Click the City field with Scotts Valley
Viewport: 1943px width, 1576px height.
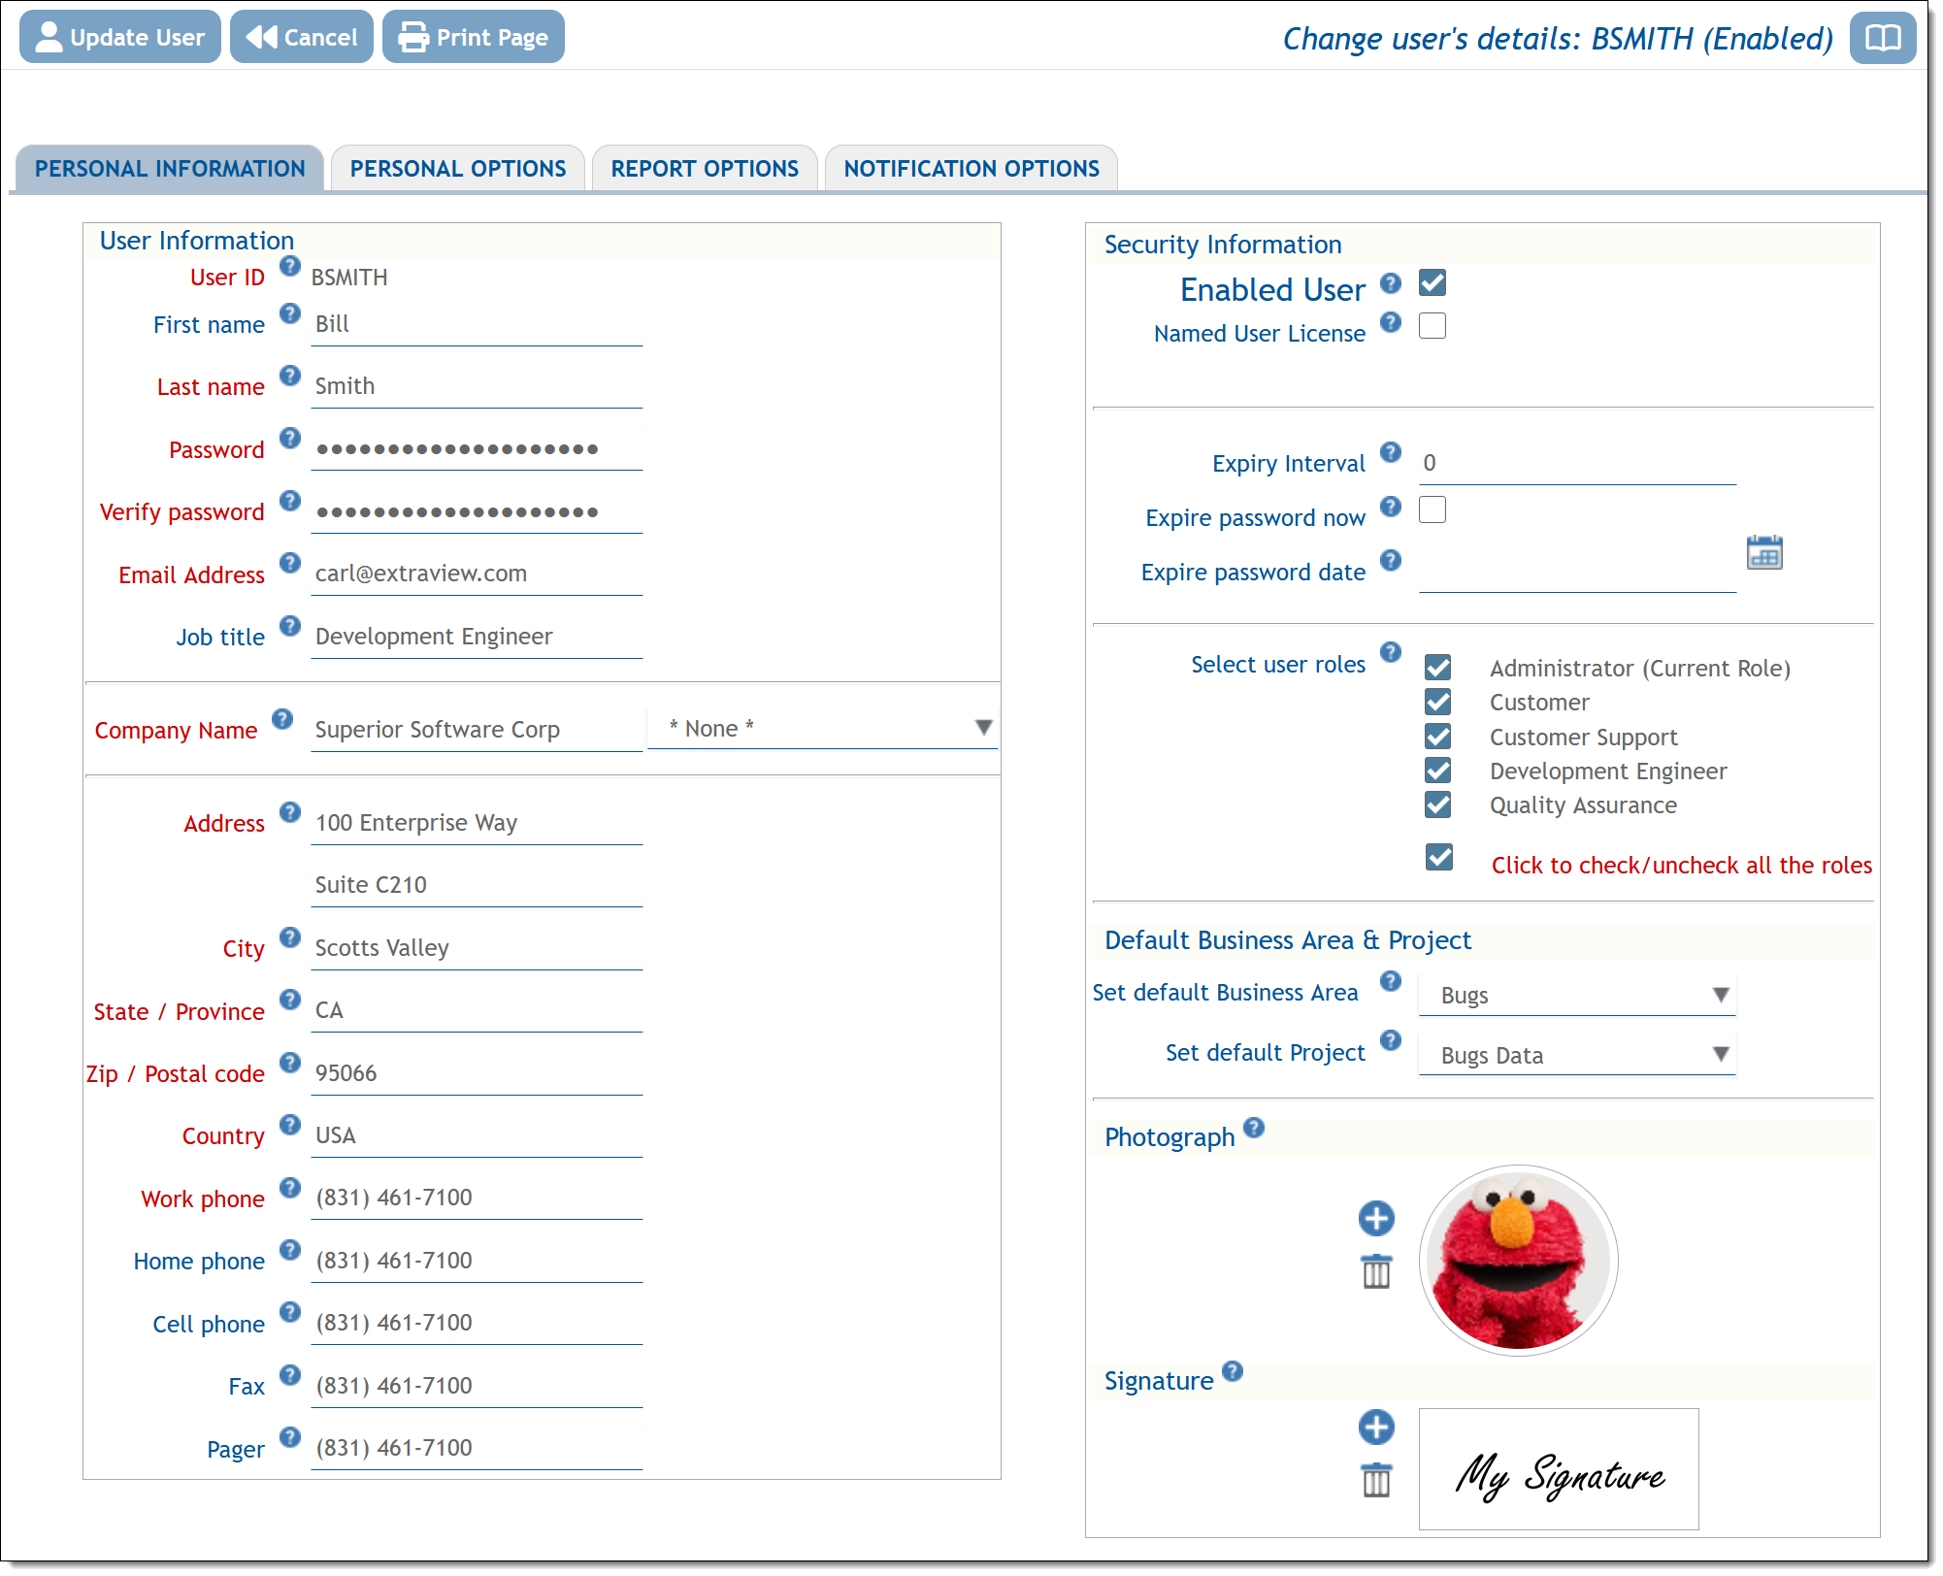point(477,949)
